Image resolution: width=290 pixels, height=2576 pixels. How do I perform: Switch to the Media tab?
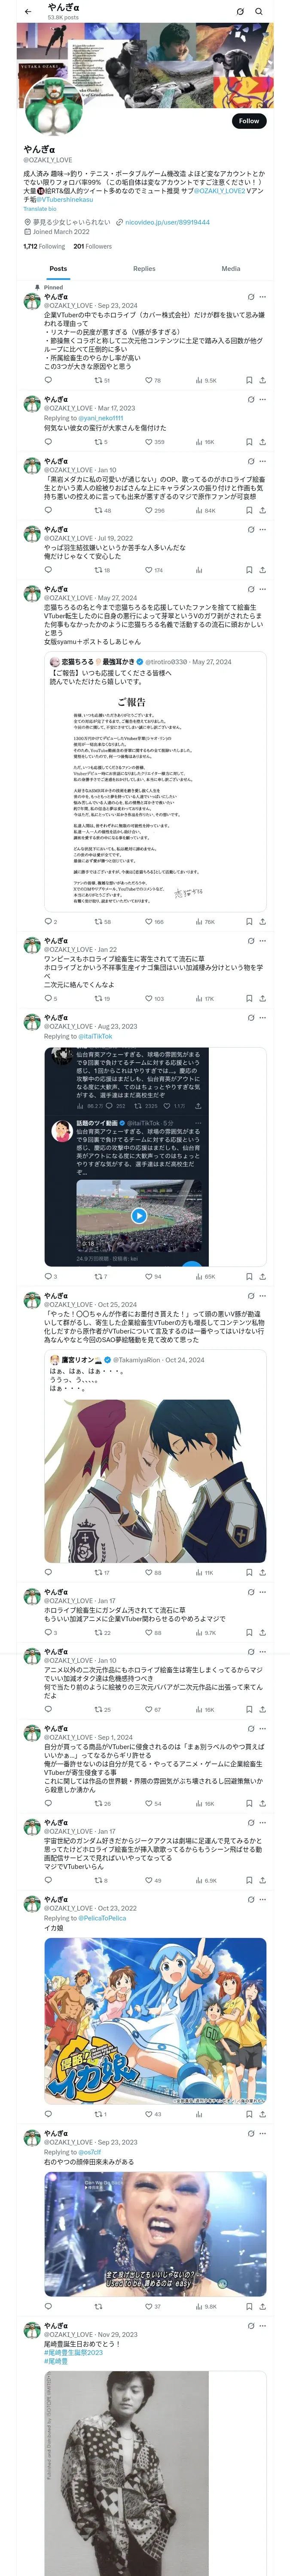(231, 268)
